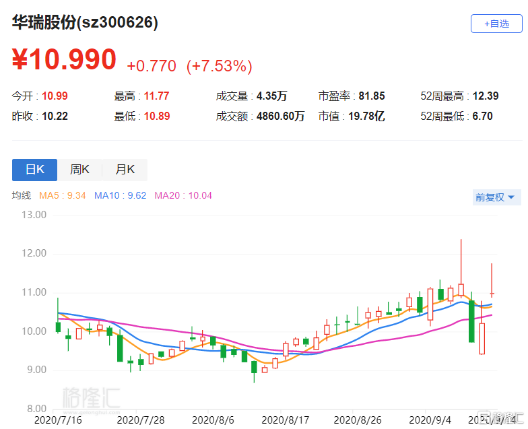Image resolution: width=528 pixels, height=429 pixels.
Task: Select the 今开 value 10.99
Action: (55, 96)
